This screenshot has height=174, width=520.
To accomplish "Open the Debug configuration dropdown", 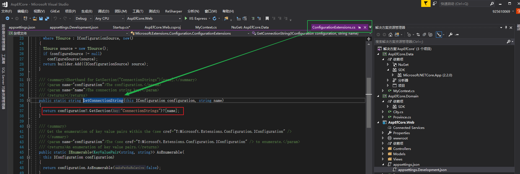I will [x=84, y=19].
